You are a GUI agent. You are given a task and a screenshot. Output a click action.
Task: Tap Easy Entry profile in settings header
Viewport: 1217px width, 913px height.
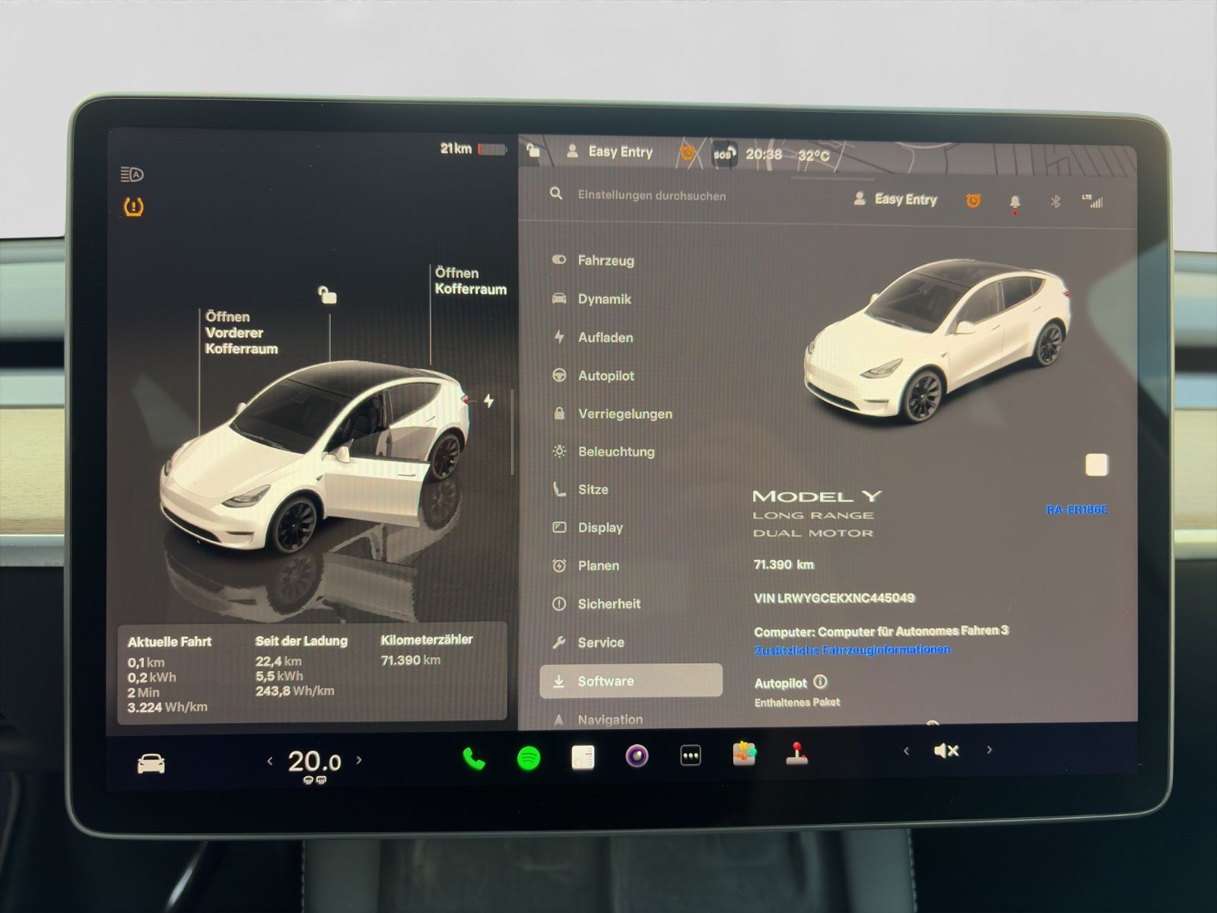tap(895, 199)
